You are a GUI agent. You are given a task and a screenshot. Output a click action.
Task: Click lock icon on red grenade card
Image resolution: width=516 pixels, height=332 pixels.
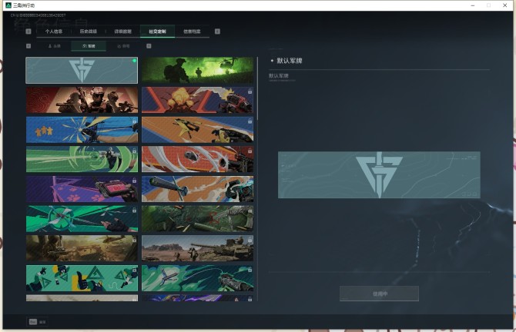pos(250,151)
